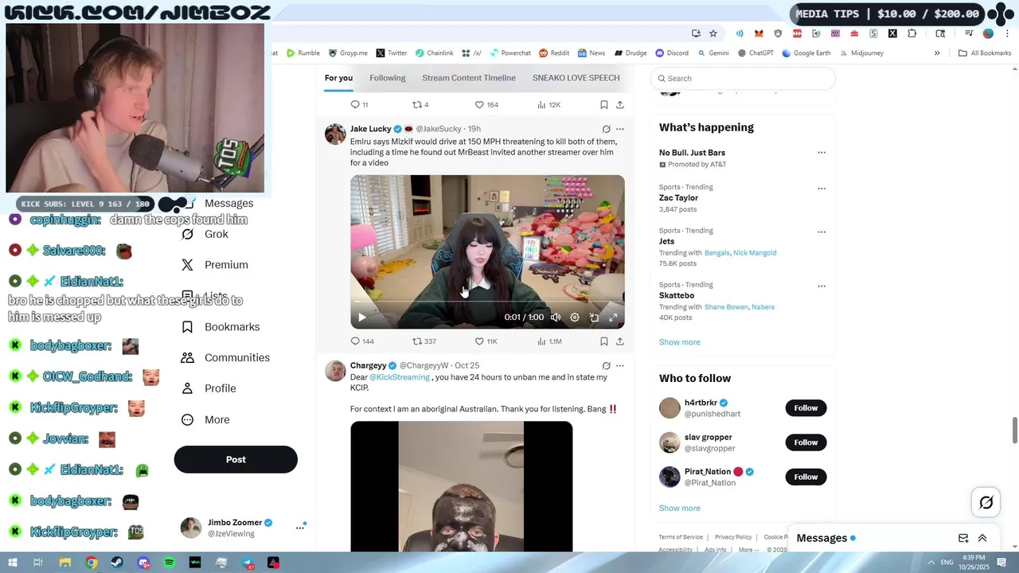Image resolution: width=1019 pixels, height=573 pixels.
Task: Show more Who to follow suggestions
Action: 680,509
